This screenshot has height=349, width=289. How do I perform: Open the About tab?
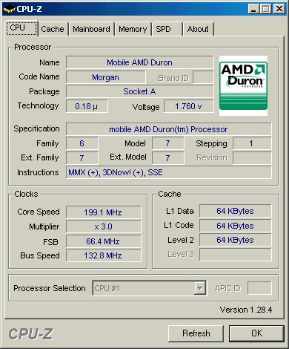(x=199, y=29)
